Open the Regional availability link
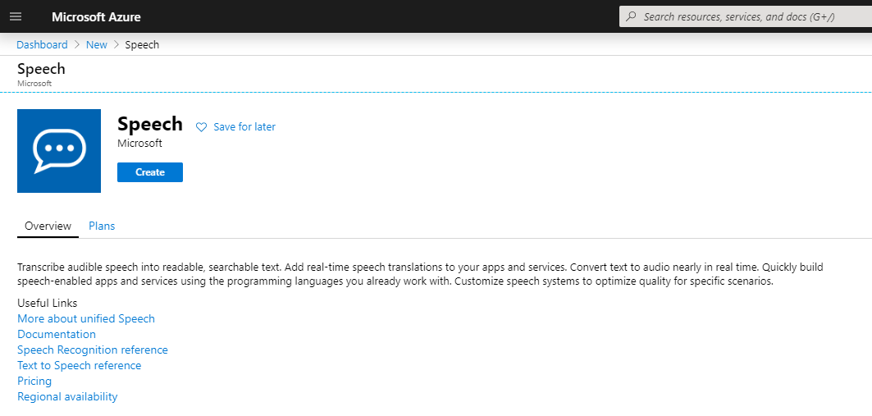The width and height of the screenshot is (872, 416). tap(67, 396)
